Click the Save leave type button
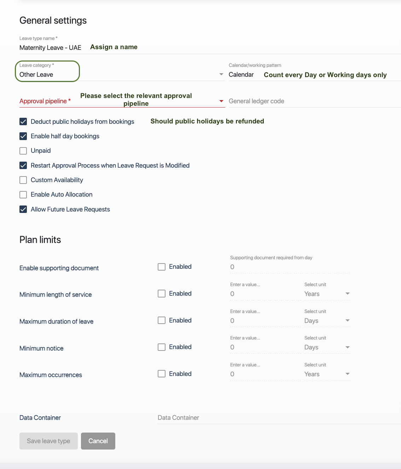 pyautogui.click(x=48, y=441)
